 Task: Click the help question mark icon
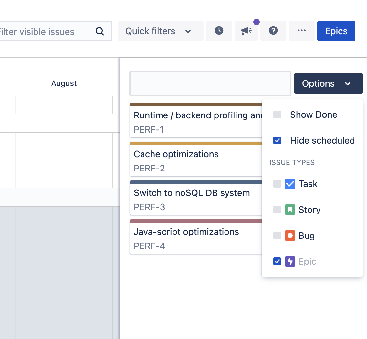[273, 31]
